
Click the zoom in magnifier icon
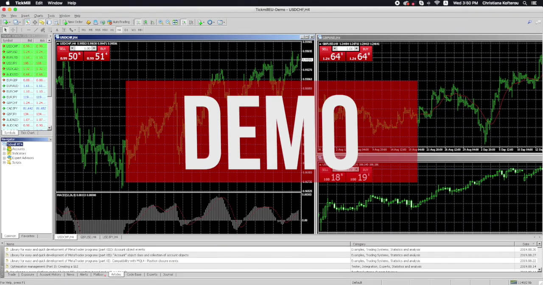coord(161,22)
